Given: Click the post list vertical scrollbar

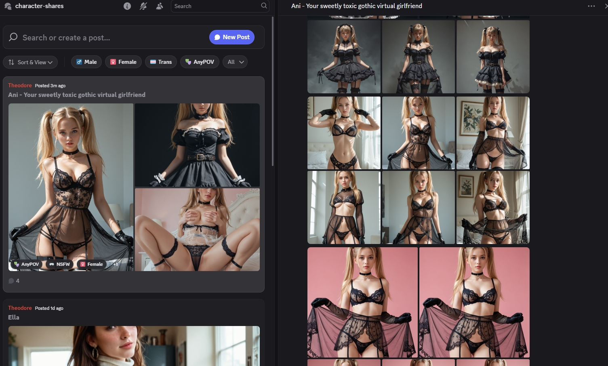Looking at the screenshot, I should click(x=273, y=91).
